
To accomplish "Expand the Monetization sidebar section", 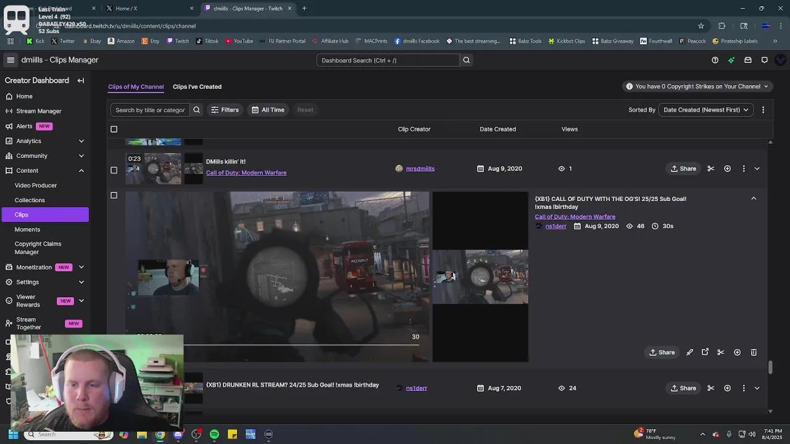I will 81,267.
